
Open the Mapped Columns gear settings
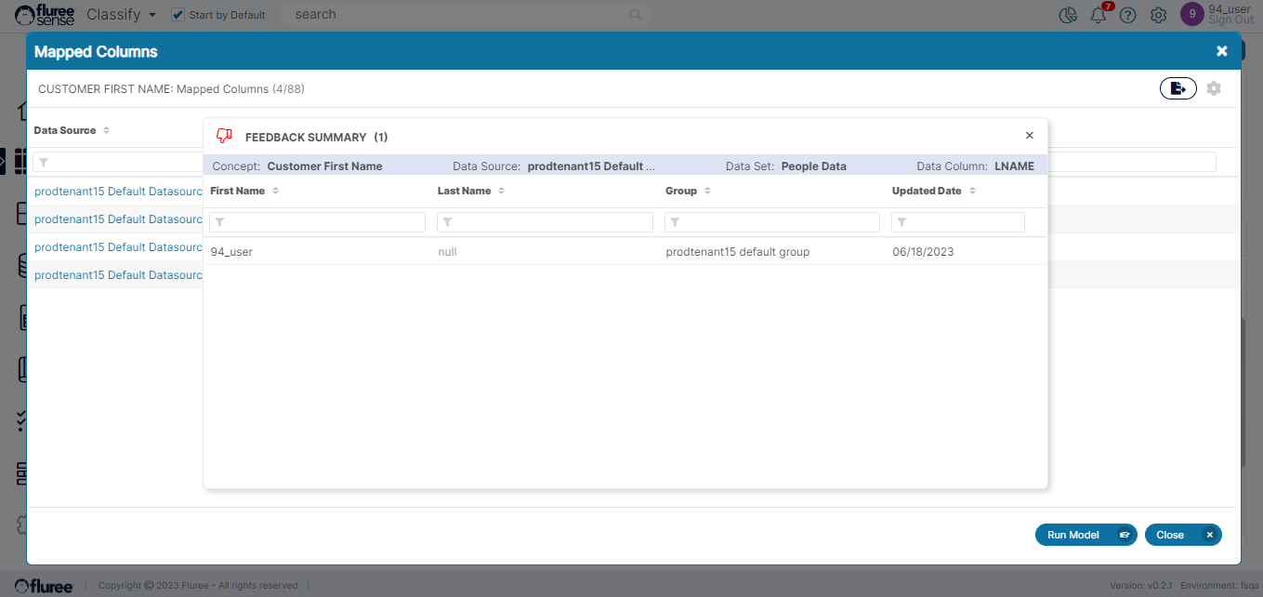point(1214,88)
